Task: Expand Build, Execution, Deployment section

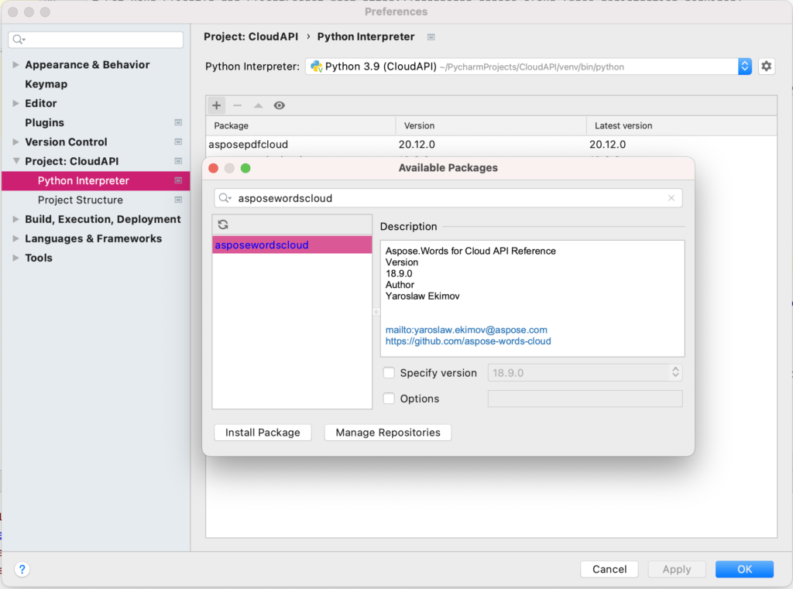Action: pos(15,219)
